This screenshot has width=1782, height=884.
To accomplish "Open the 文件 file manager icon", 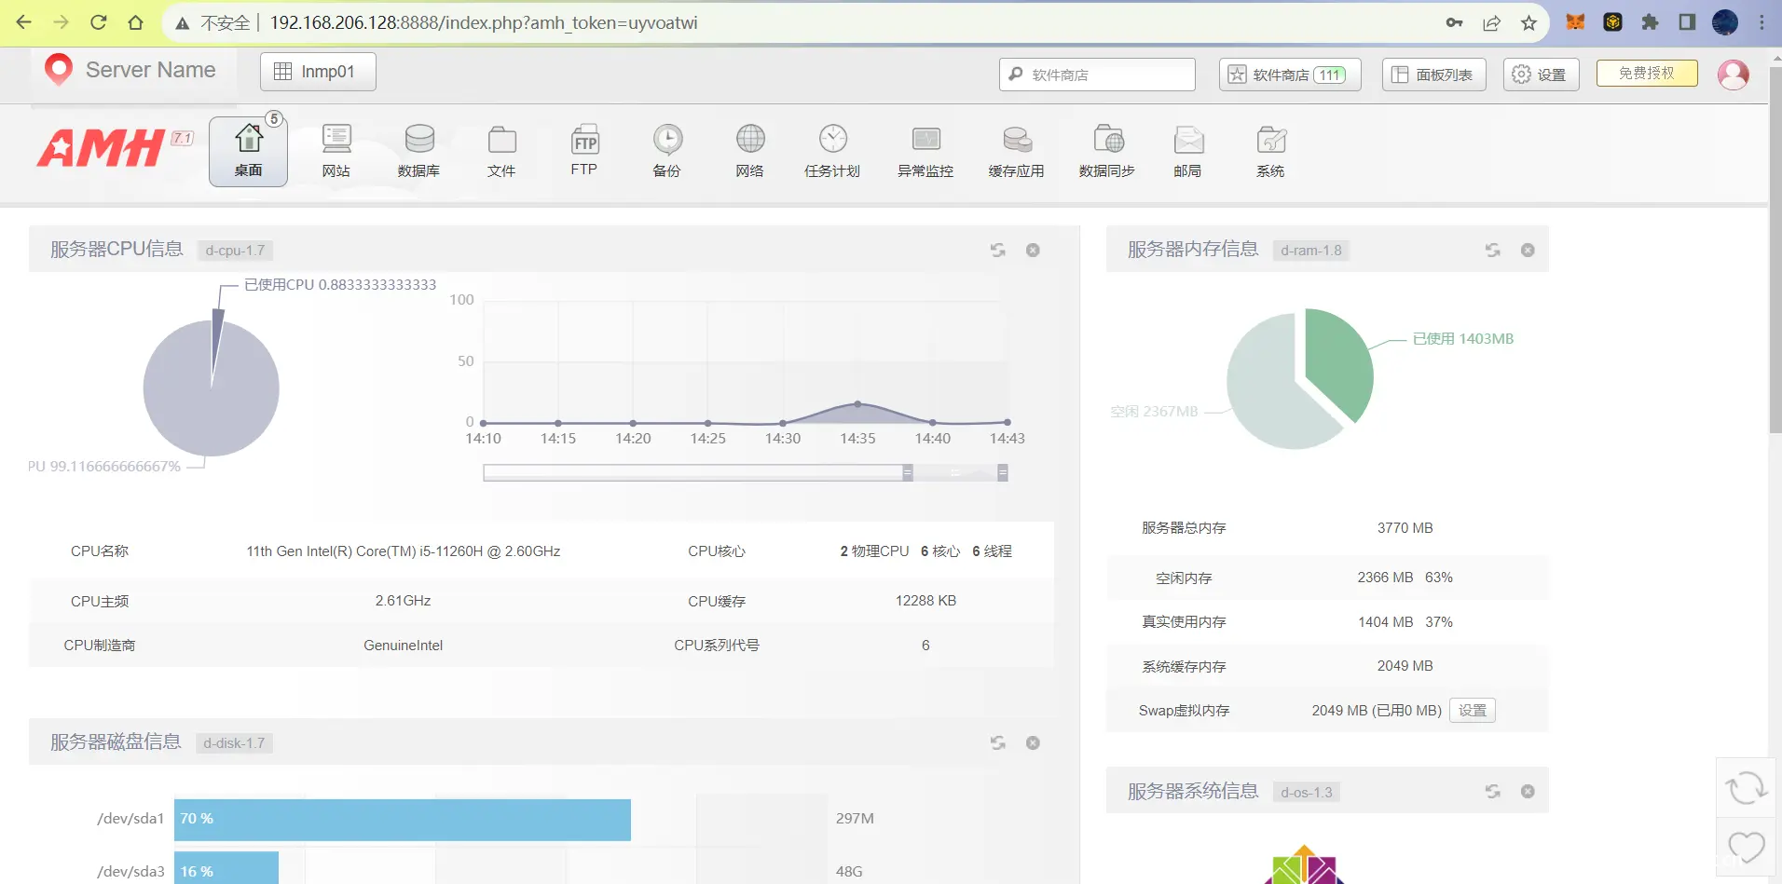I will point(501,151).
